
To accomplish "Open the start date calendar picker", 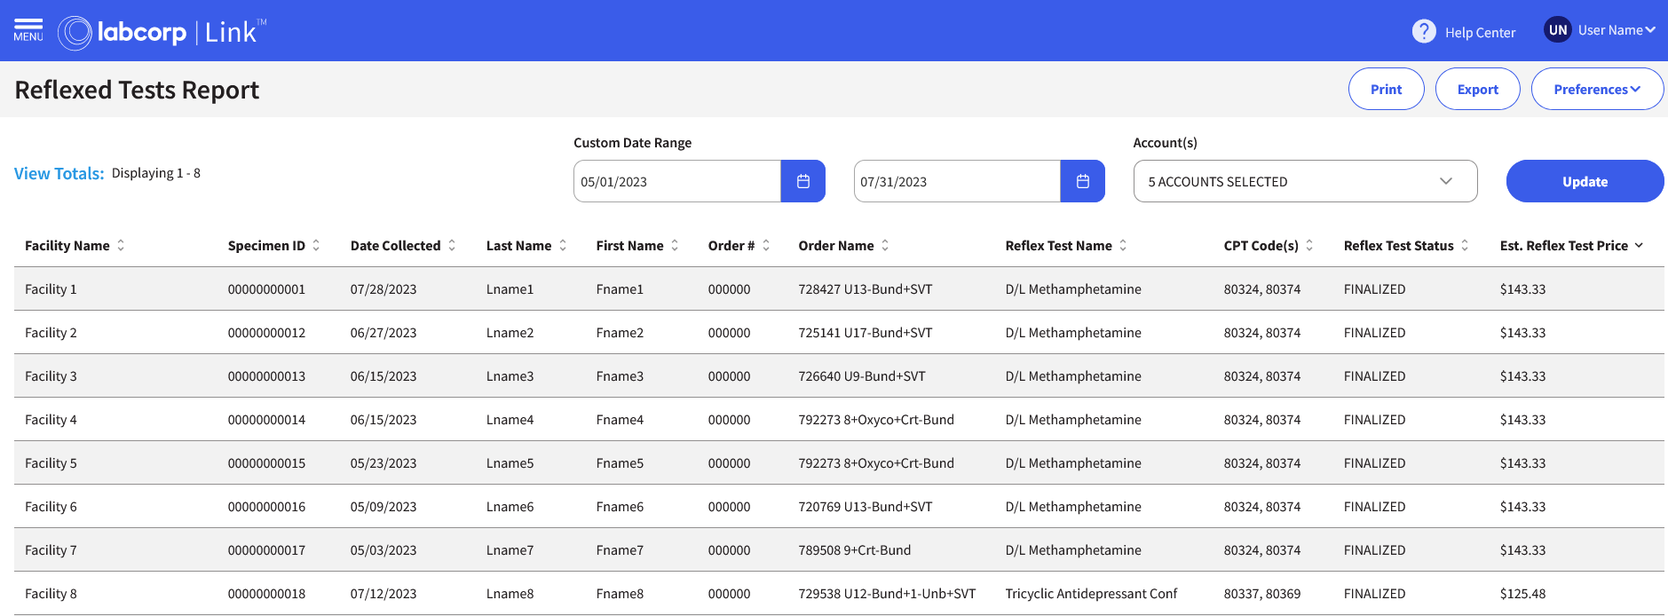I will 802,181.
